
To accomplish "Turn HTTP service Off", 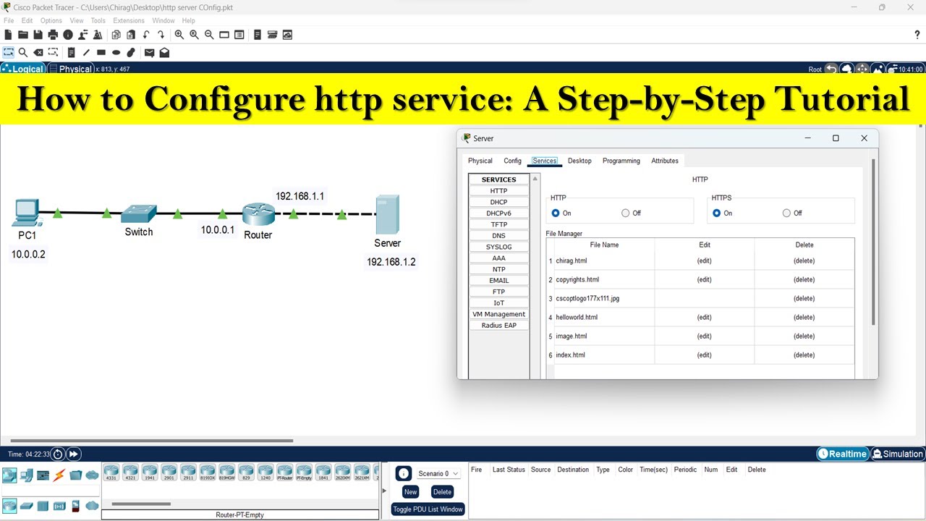I will 626,213.
